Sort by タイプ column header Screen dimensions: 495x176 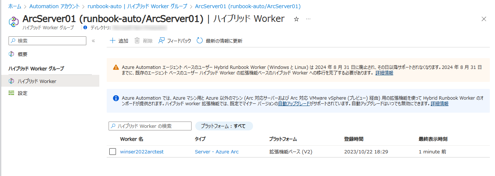(x=200, y=139)
